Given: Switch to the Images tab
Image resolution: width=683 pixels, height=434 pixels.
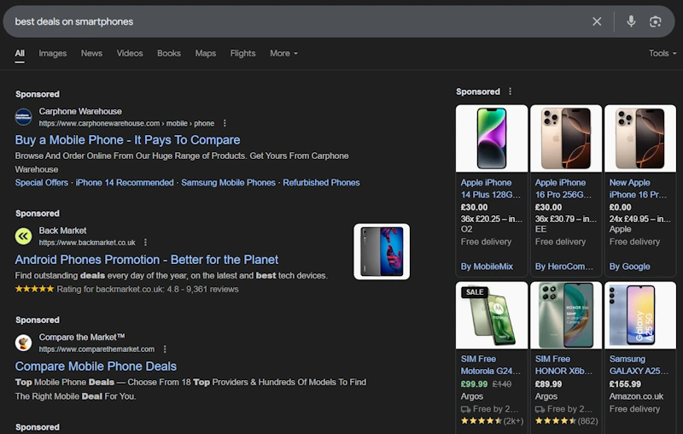Looking at the screenshot, I should (x=53, y=53).
